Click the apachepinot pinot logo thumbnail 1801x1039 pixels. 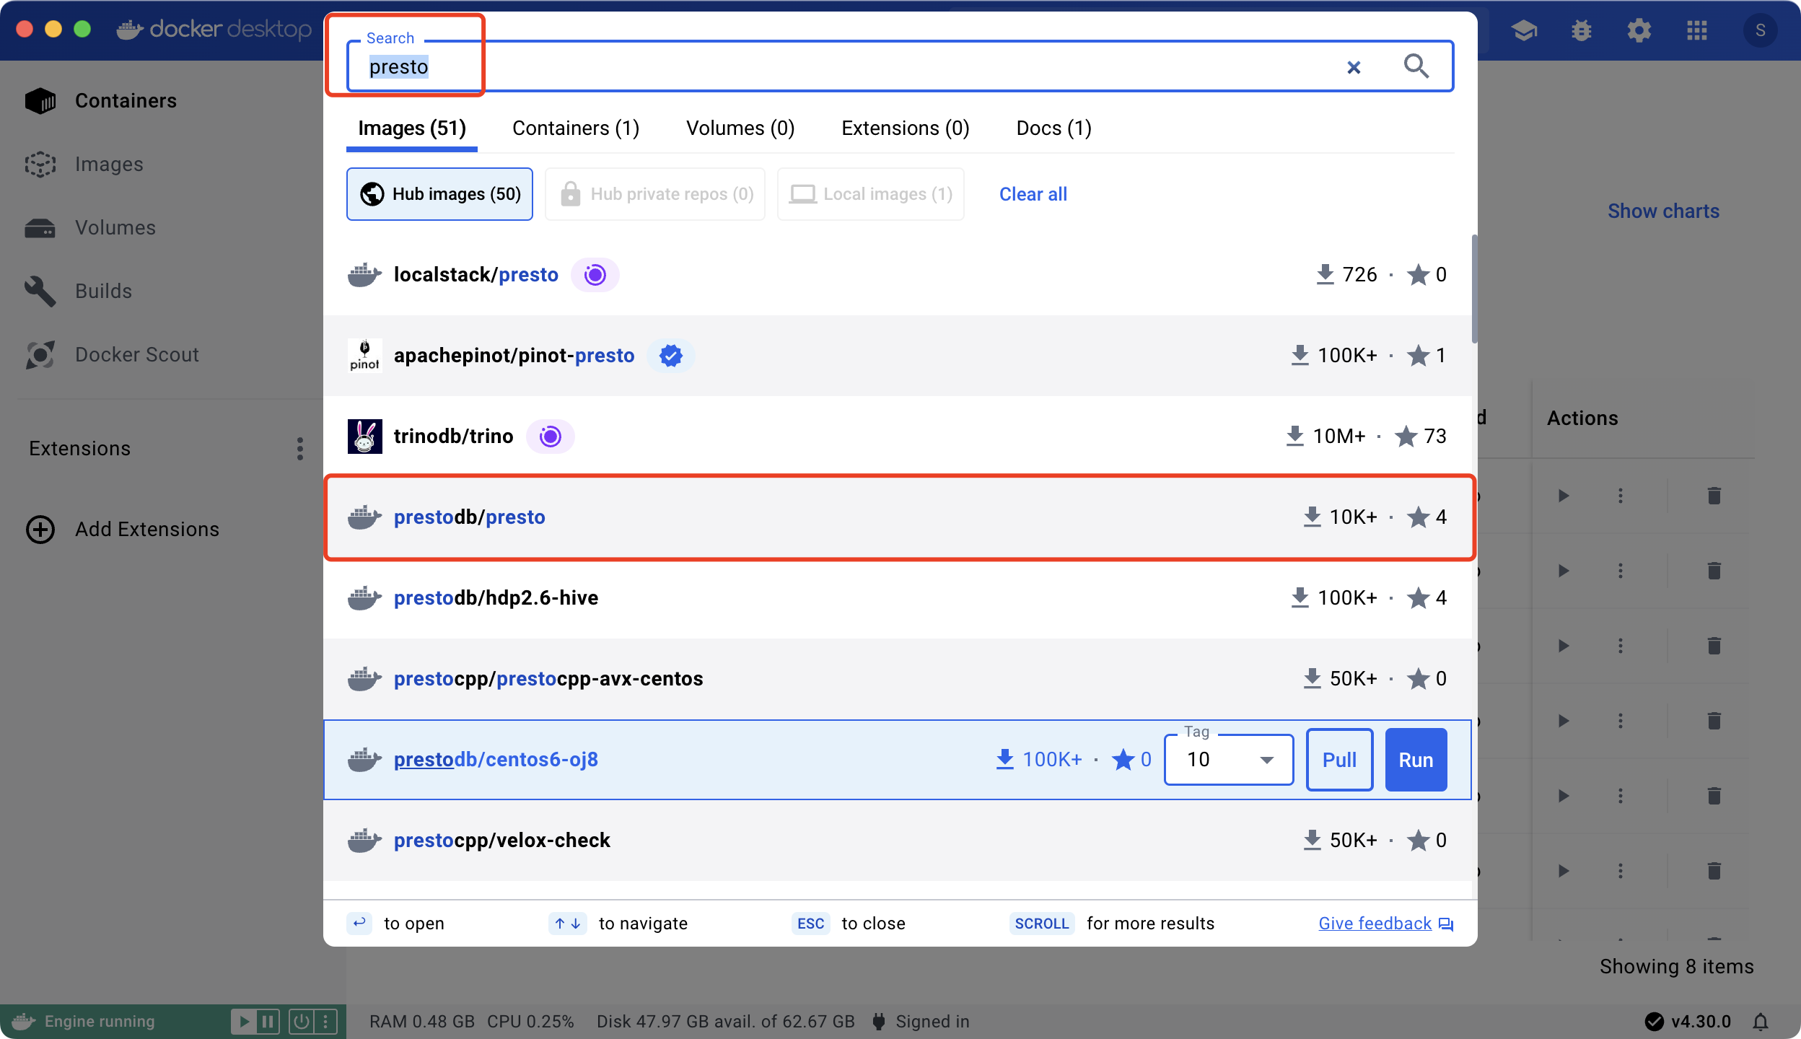click(364, 356)
